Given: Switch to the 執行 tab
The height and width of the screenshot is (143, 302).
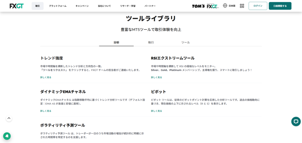Looking at the screenshot, I should [151, 42].
